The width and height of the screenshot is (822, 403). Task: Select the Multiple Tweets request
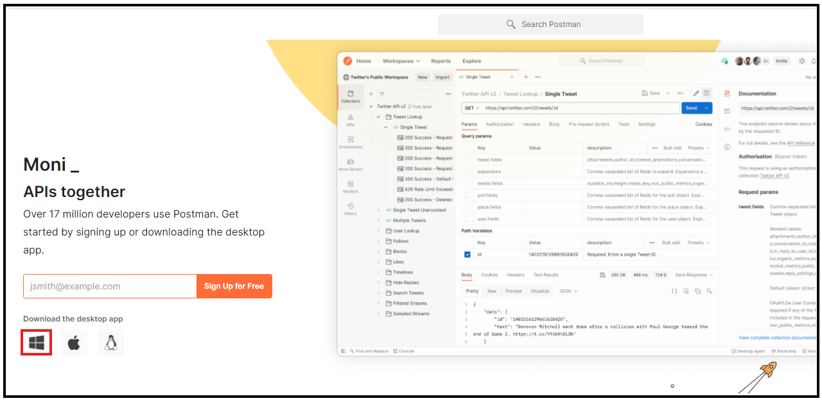(x=406, y=220)
